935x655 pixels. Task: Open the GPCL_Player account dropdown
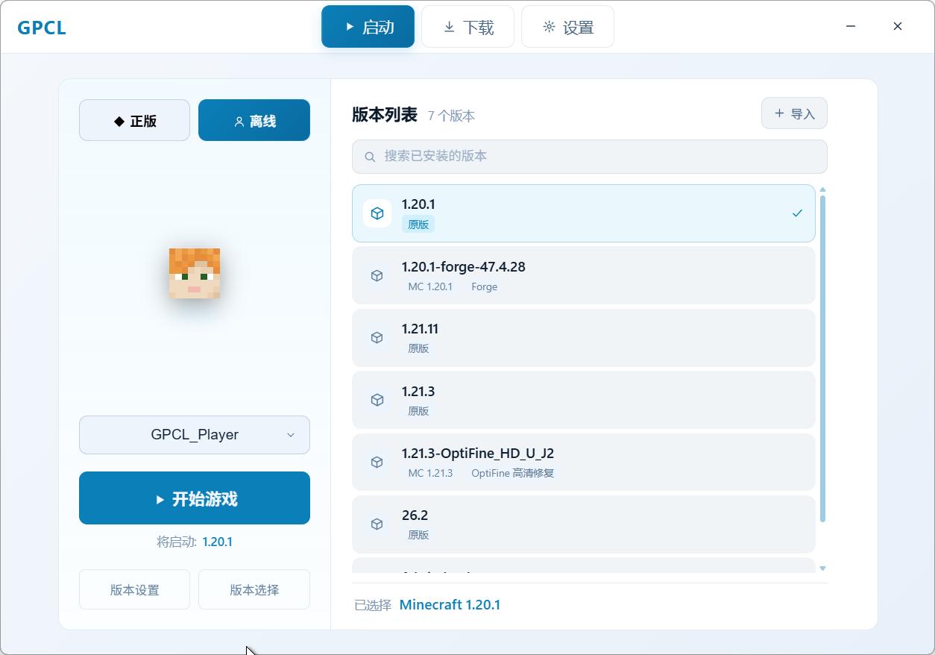(x=195, y=435)
